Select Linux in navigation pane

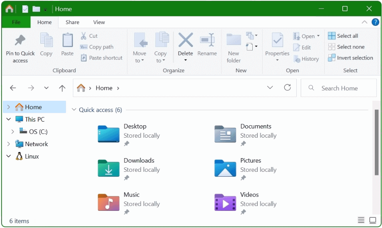tap(27, 156)
